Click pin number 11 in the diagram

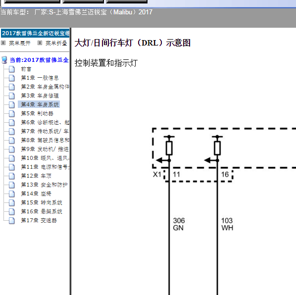click(x=176, y=174)
